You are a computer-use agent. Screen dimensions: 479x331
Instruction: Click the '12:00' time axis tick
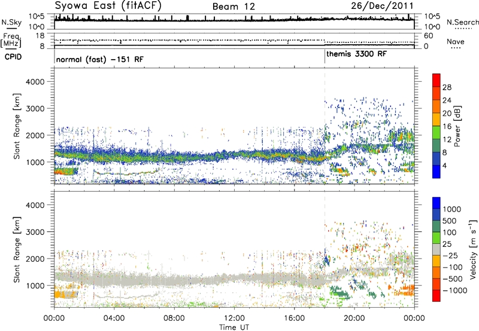pyautogui.click(x=234, y=318)
